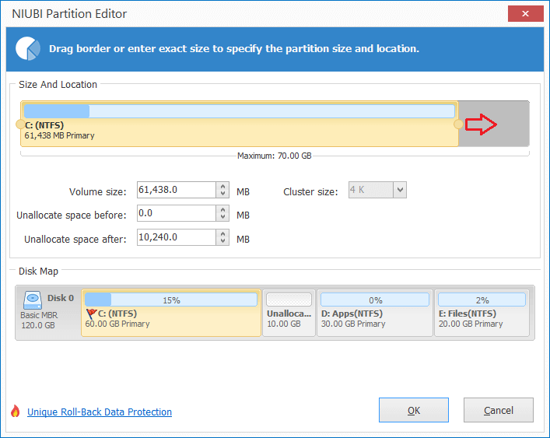Click the right border handle of C: partition
Image resolution: width=550 pixels, height=438 pixels.
(458, 124)
